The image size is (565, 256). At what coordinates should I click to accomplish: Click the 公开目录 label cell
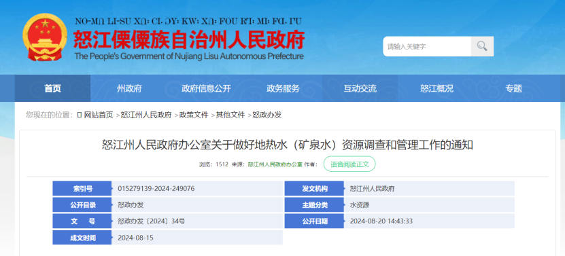coord(82,205)
